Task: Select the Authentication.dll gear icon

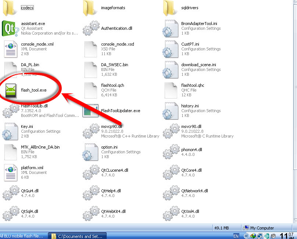Action: click(x=91, y=28)
